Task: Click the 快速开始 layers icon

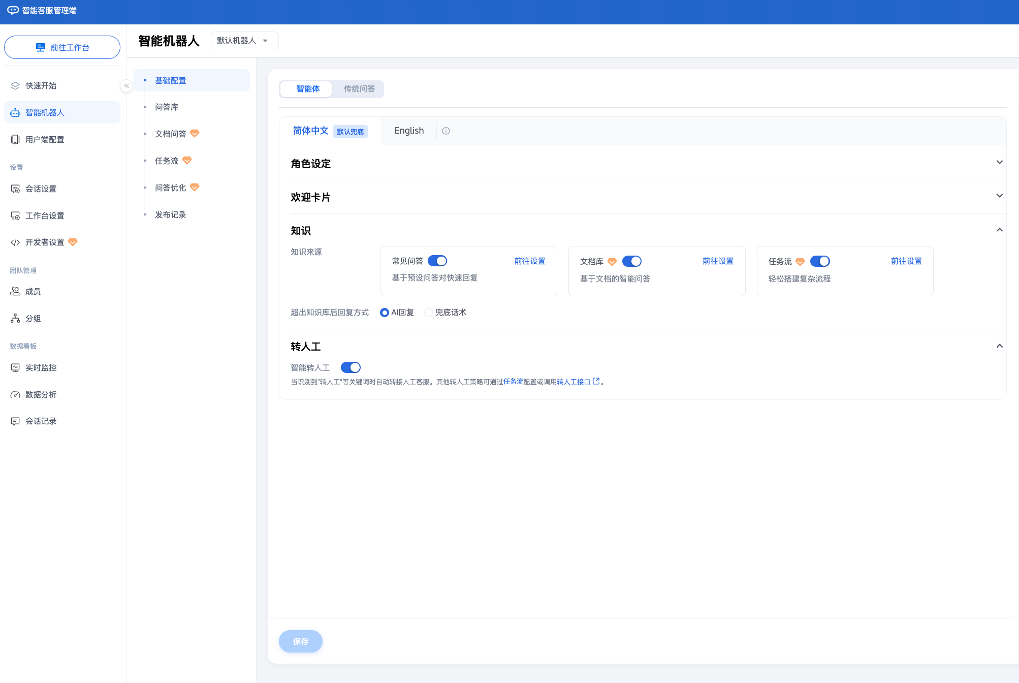Action: click(15, 85)
